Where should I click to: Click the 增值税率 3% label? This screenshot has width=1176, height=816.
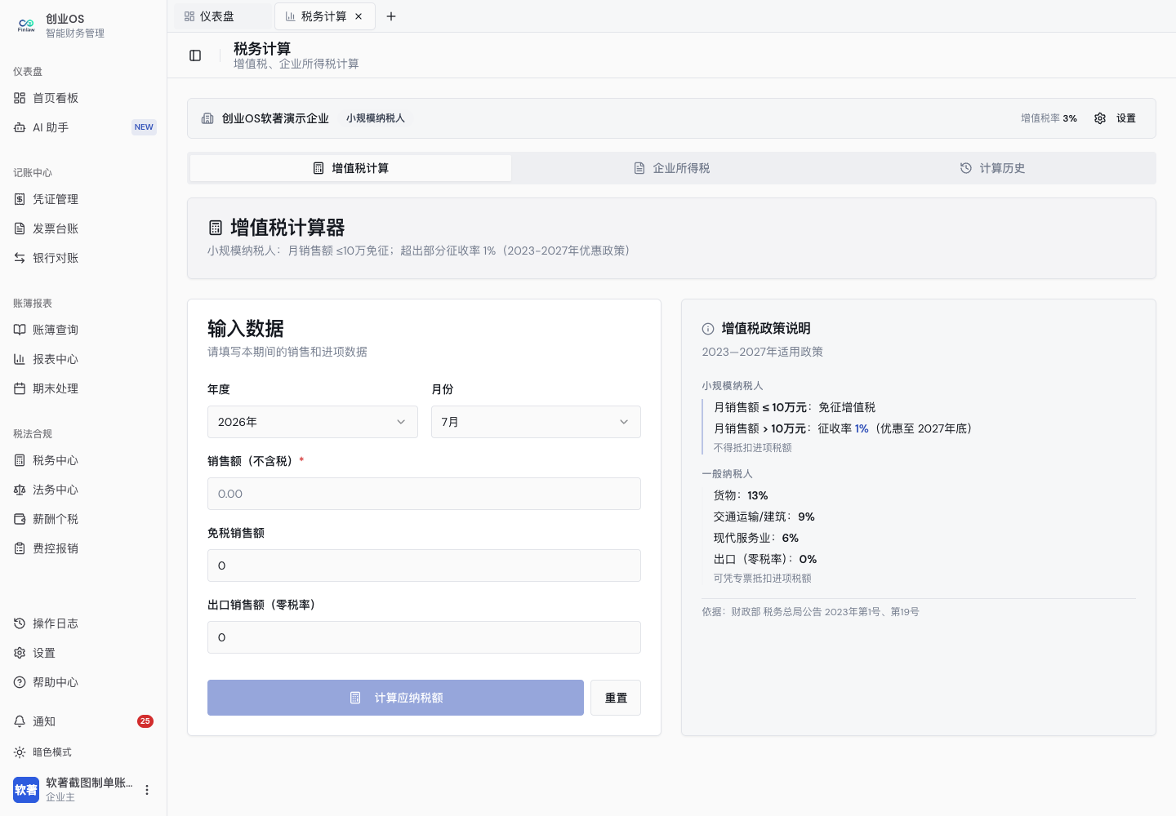1049,118
